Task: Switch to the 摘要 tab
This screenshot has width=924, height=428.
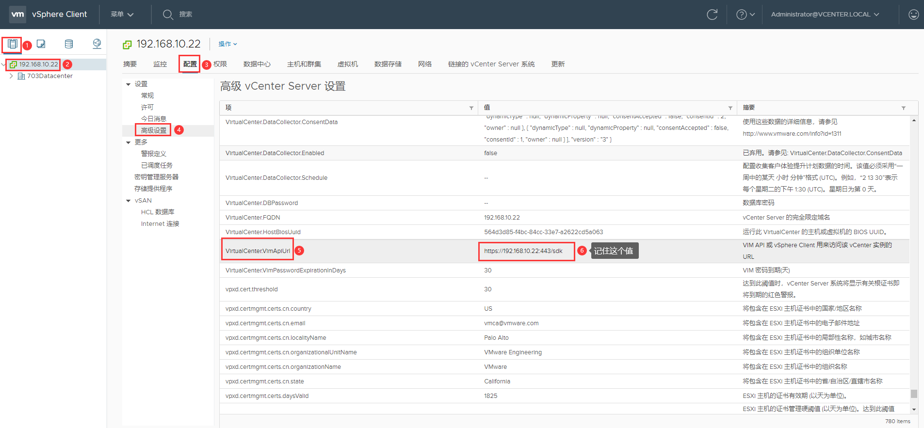Action: (x=130, y=64)
